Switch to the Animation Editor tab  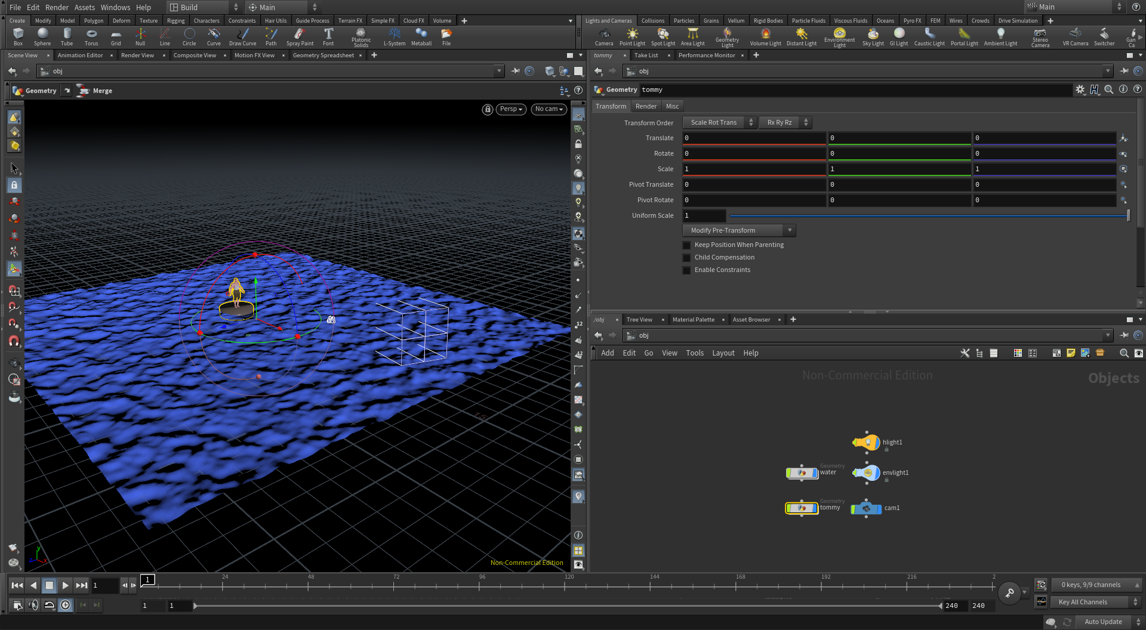coord(81,55)
